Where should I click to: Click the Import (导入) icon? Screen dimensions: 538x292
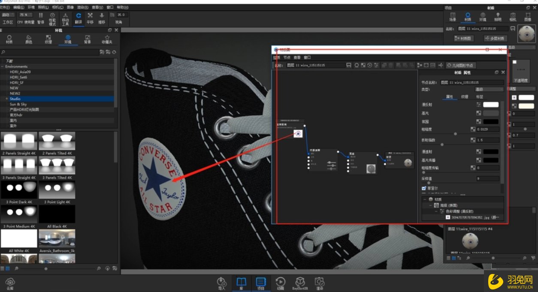(222, 283)
